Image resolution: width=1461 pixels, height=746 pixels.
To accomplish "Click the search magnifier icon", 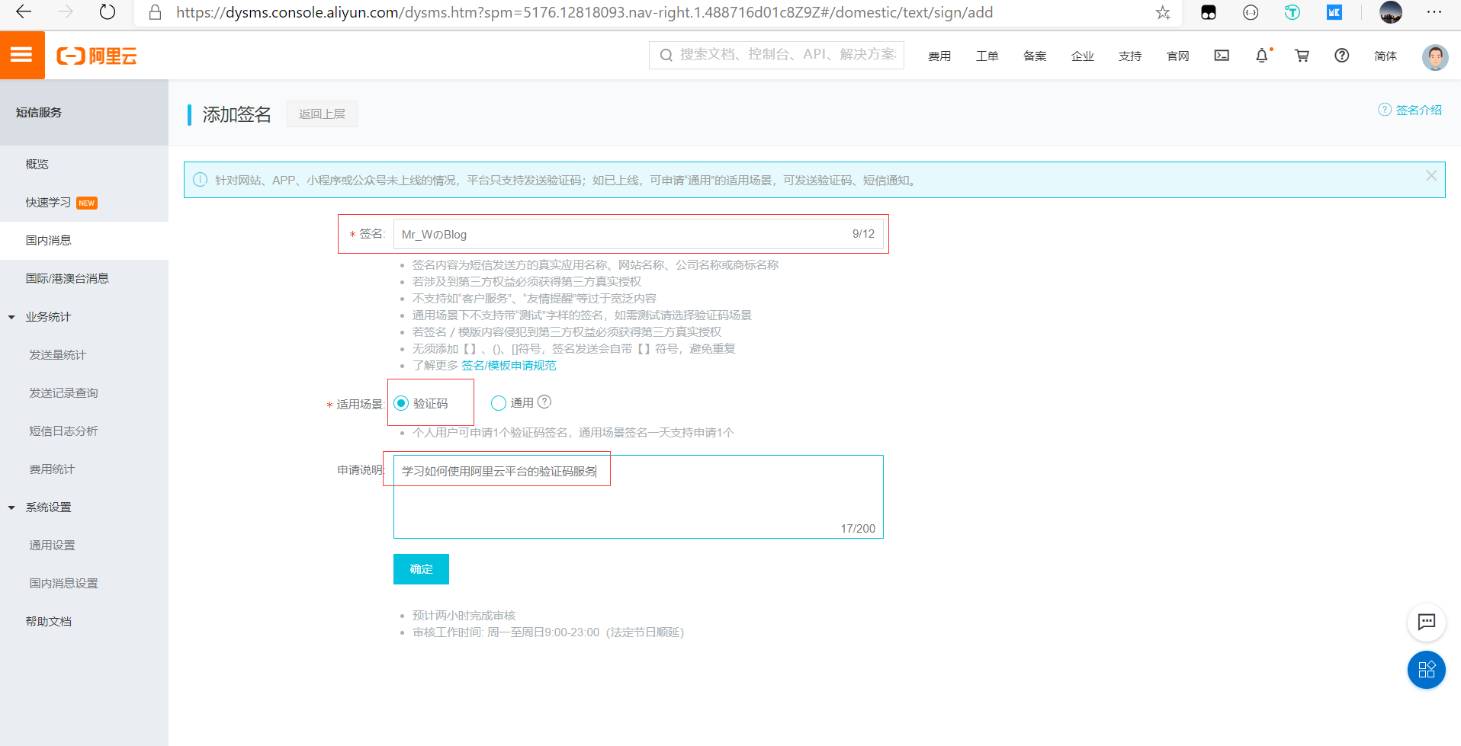I will pos(666,55).
